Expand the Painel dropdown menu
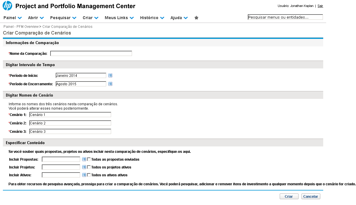356x205 pixels. coord(12,18)
